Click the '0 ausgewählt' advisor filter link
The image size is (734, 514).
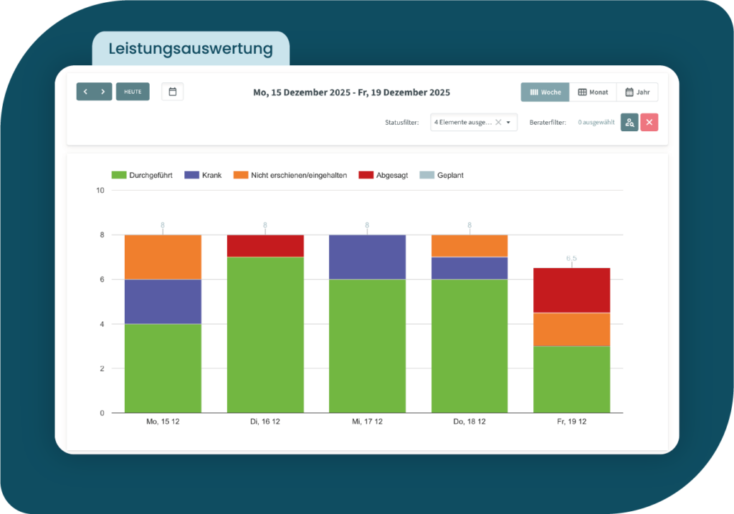596,123
